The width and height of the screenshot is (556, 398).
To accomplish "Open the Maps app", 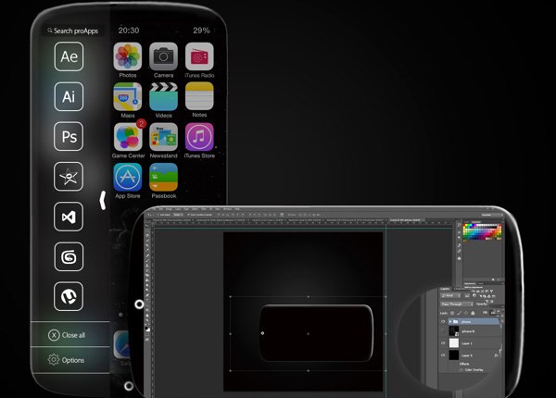I will (x=128, y=96).
